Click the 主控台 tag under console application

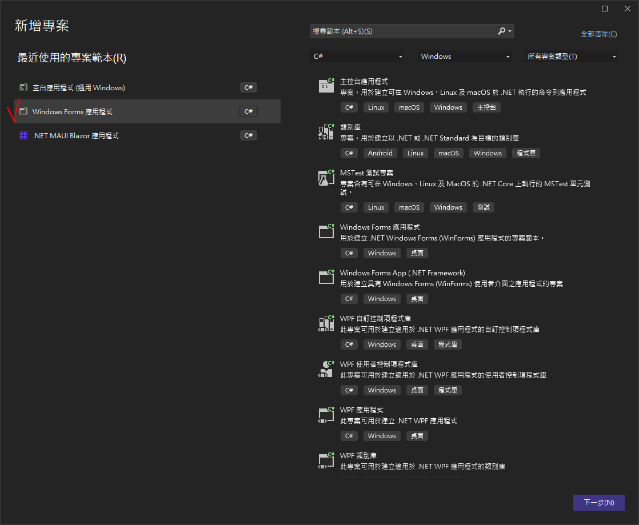point(486,107)
